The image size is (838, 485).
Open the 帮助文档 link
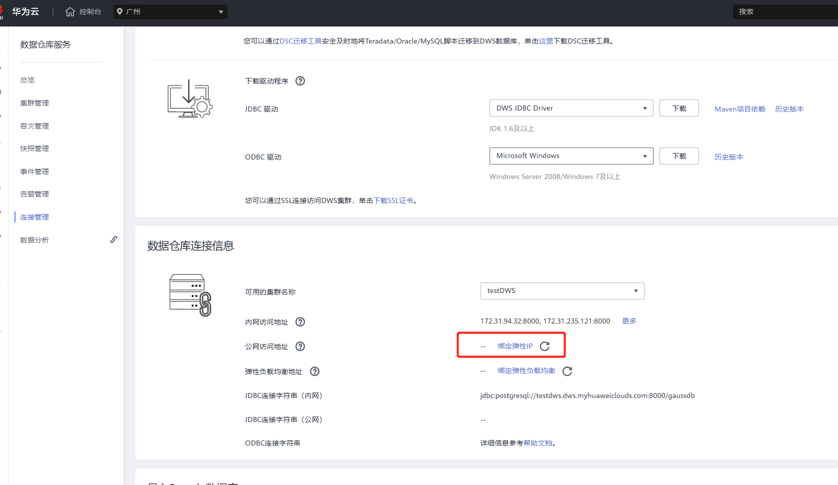538,443
